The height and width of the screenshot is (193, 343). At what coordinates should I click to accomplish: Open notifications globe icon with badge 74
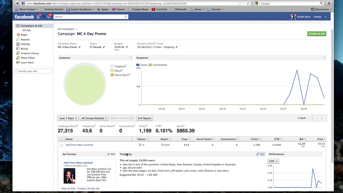click(x=49, y=17)
